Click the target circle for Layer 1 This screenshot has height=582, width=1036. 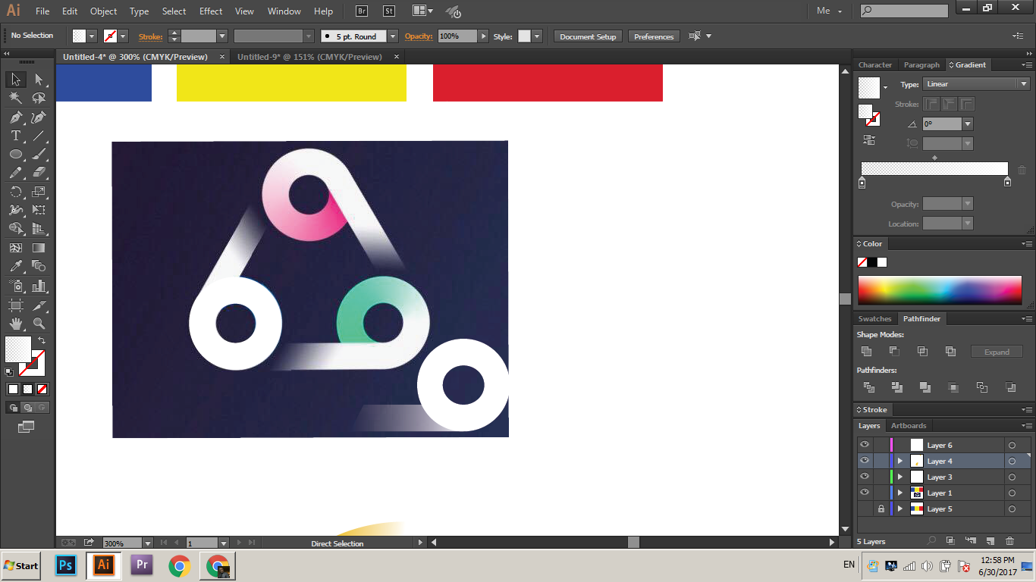[x=1012, y=493]
